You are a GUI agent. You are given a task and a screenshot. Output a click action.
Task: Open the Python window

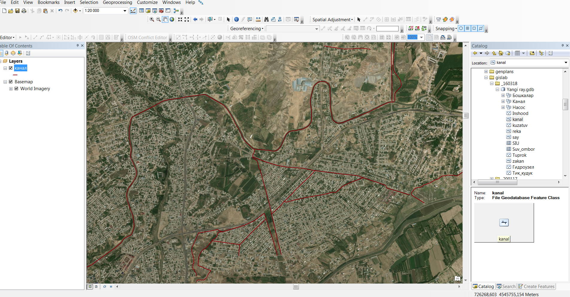[168, 11]
